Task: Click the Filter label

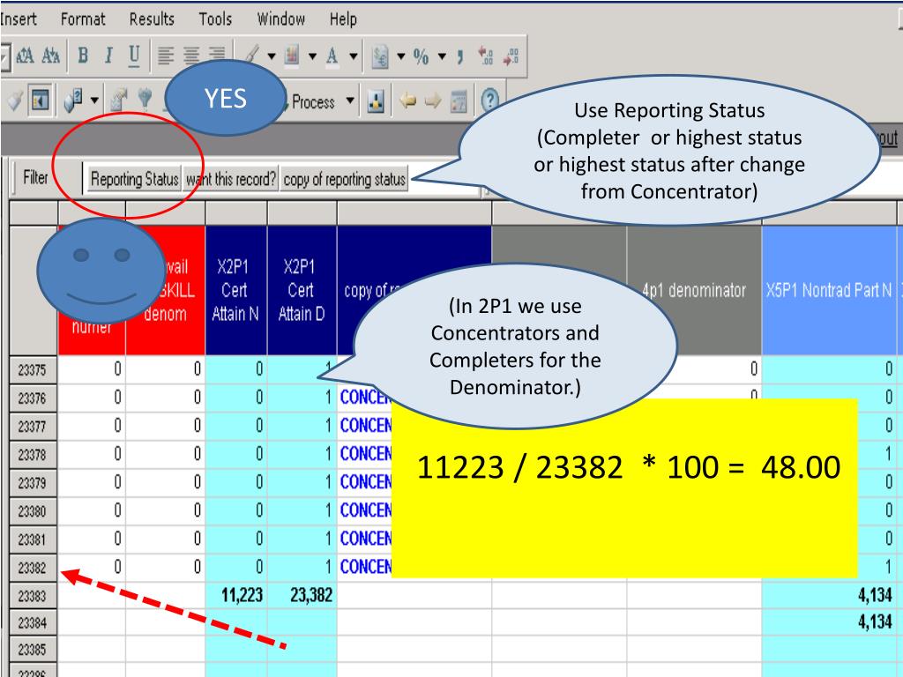Action: (35, 177)
